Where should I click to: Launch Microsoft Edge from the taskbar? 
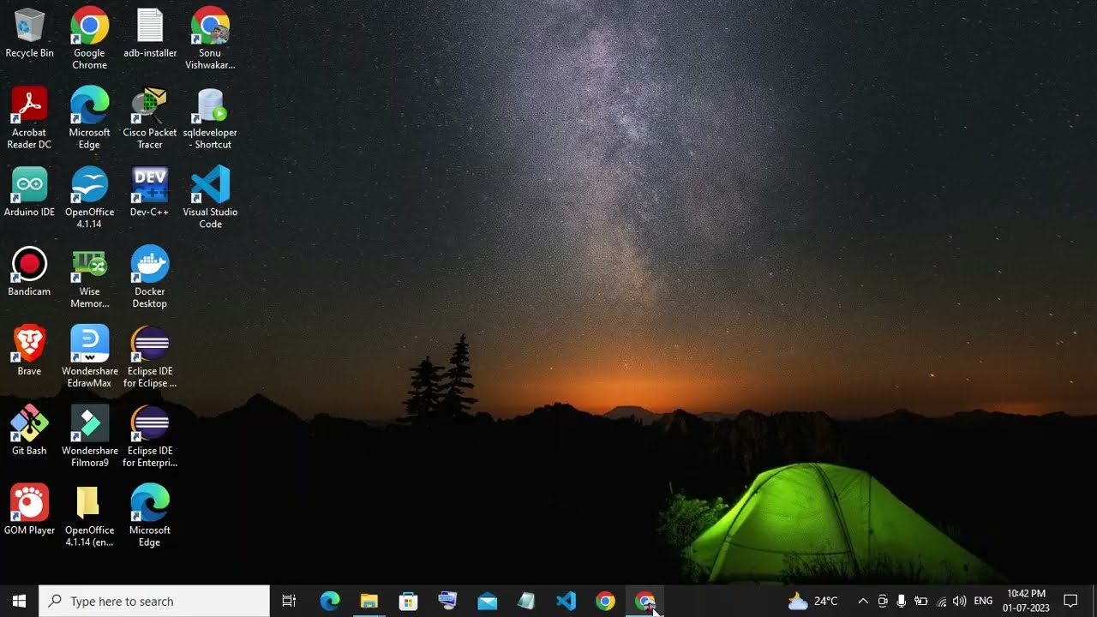point(330,602)
